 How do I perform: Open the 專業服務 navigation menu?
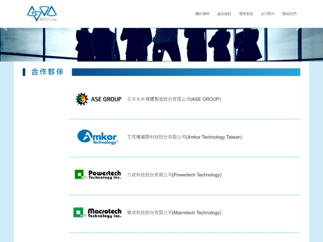(x=246, y=14)
